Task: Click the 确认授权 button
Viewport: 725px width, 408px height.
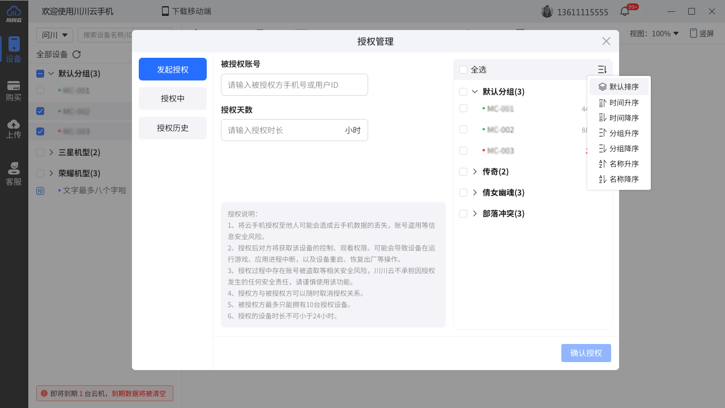Action: click(x=586, y=353)
